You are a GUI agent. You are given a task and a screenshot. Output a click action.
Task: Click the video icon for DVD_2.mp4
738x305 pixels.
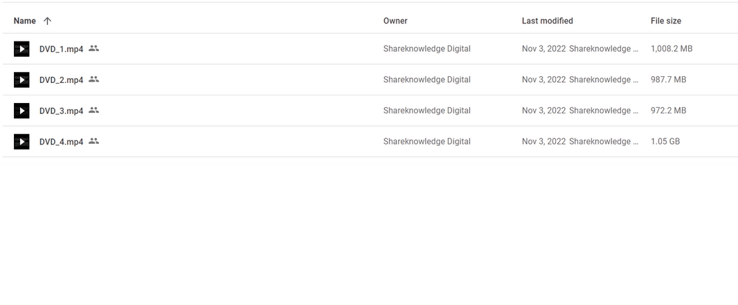pyautogui.click(x=21, y=80)
